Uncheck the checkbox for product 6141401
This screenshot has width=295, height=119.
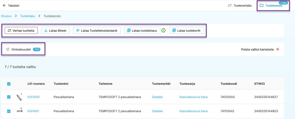coord(9,111)
